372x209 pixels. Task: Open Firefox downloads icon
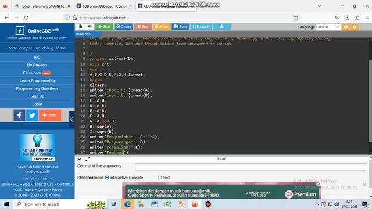pos(348,17)
